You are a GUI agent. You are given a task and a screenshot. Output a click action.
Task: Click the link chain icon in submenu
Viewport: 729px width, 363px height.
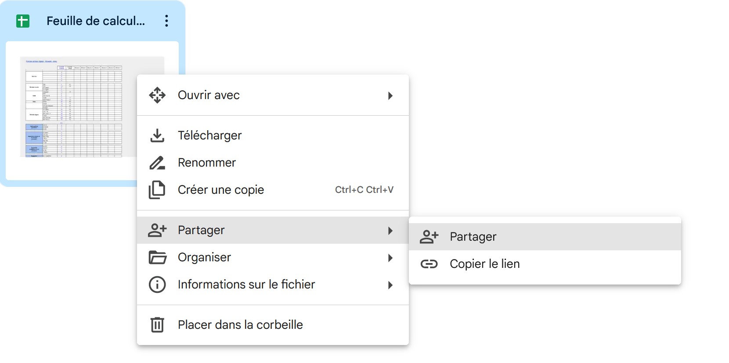tap(429, 264)
